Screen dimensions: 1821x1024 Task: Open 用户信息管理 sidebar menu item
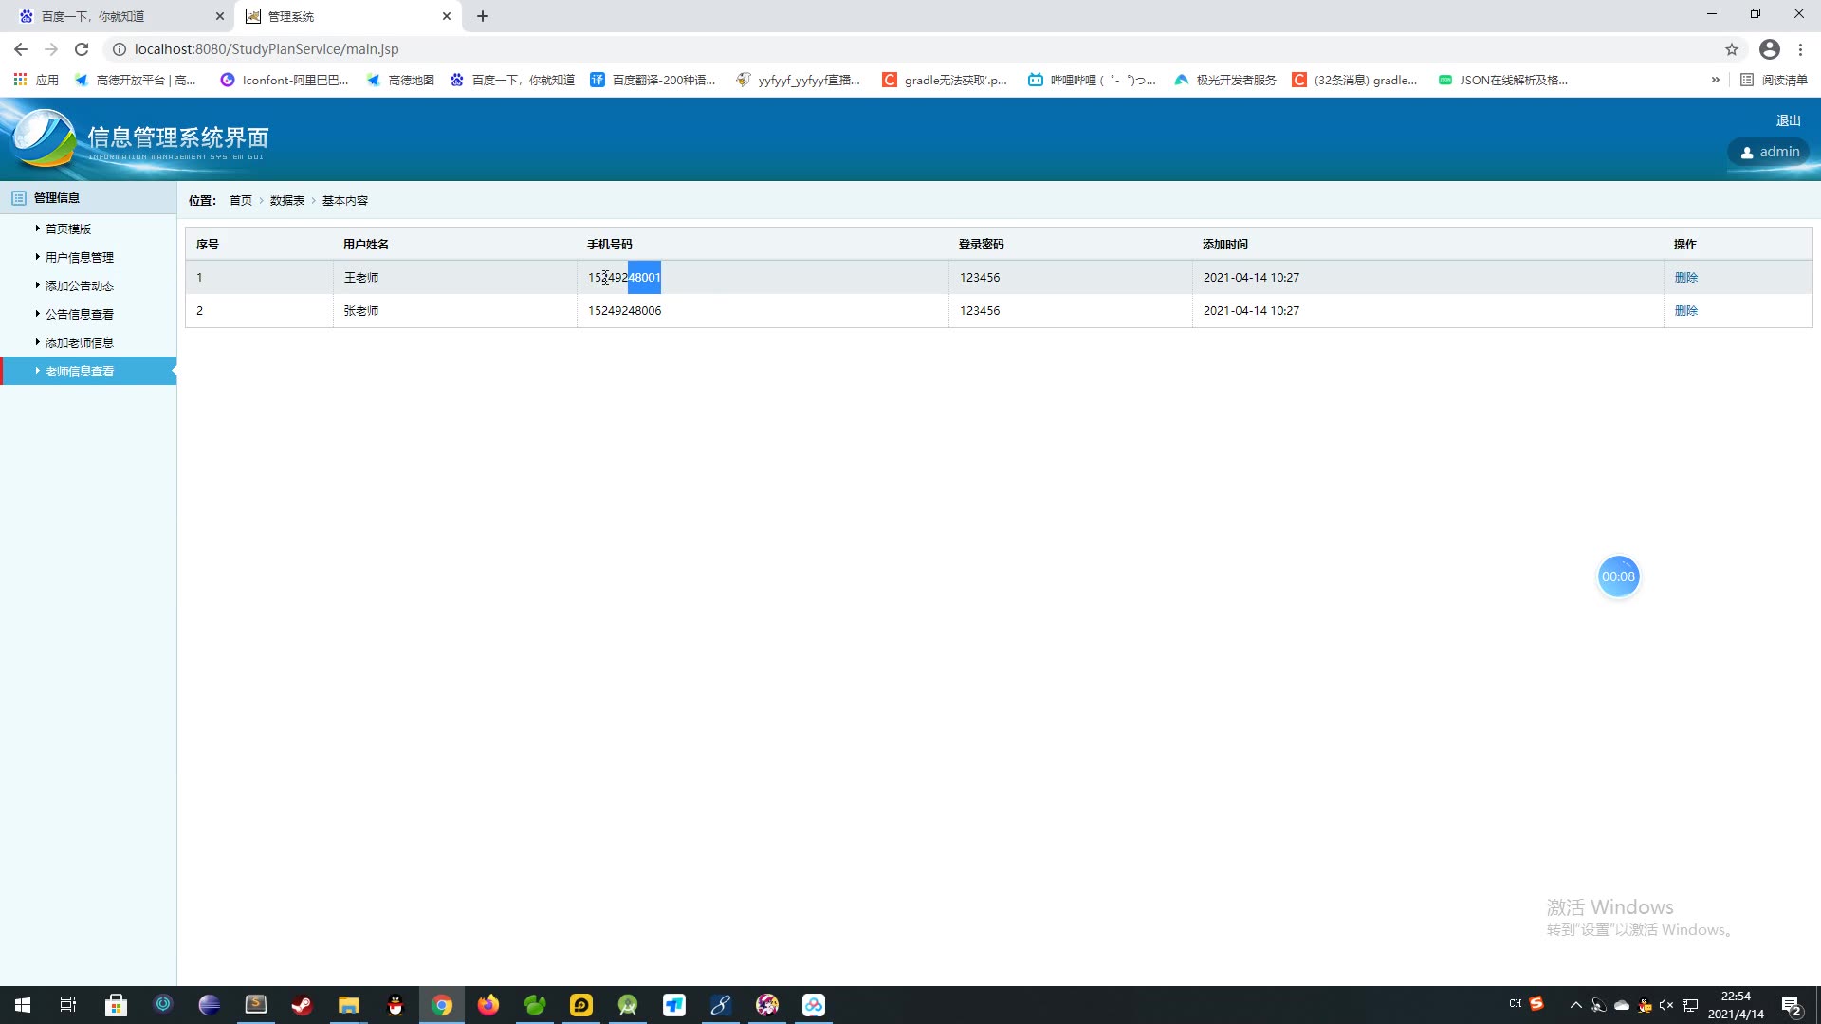click(80, 257)
